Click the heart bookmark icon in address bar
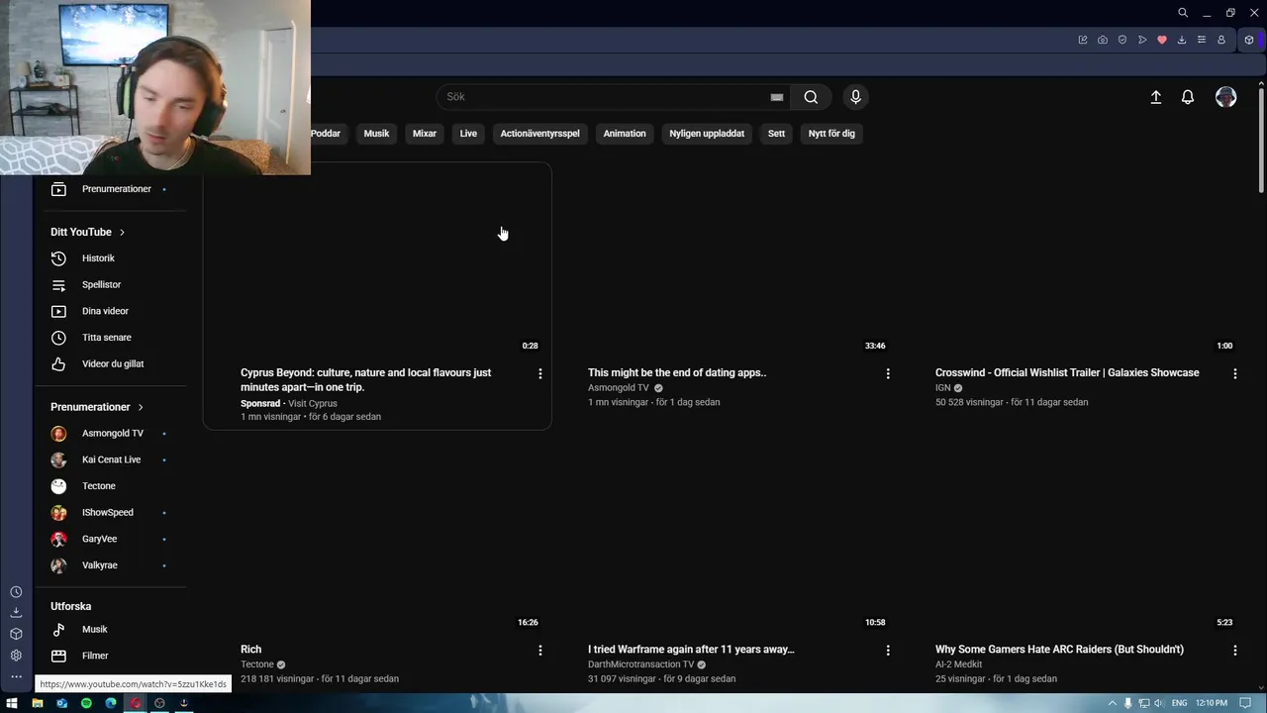This screenshot has height=713, width=1267. tap(1162, 40)
